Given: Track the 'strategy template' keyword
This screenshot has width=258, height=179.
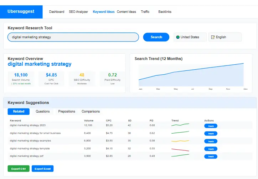Looking at the screenshot, I should click(211, 149).
